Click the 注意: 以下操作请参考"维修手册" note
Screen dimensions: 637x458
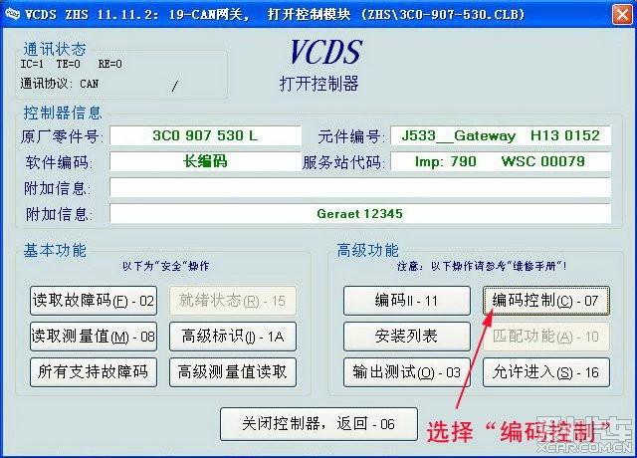click(482, 266)
